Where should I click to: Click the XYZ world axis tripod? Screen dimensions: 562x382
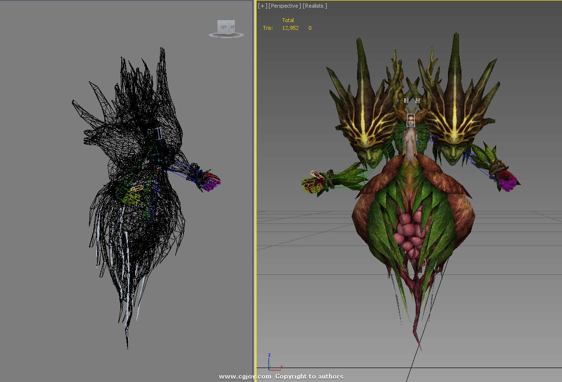click(273, 364)
